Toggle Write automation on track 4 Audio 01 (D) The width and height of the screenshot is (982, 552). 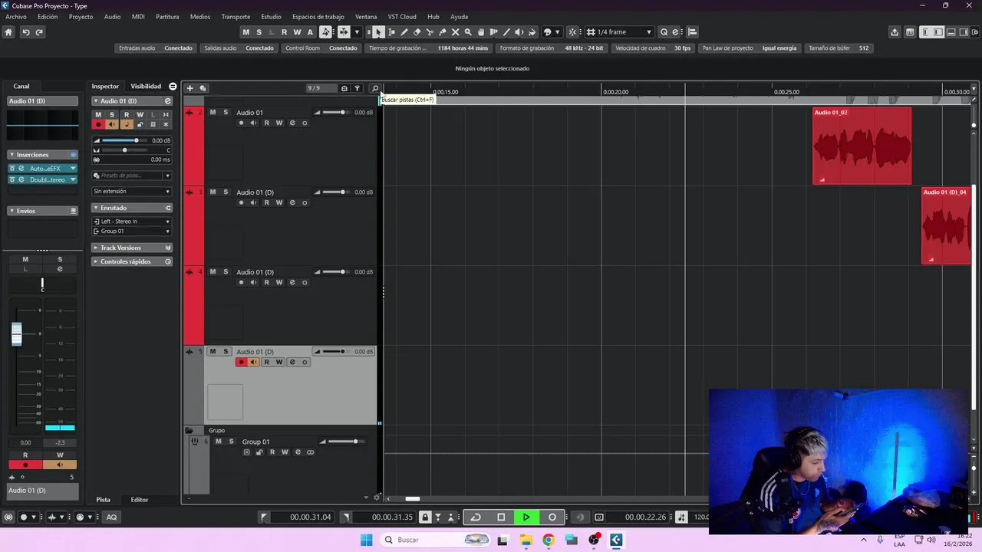click(x=278, y=282)
